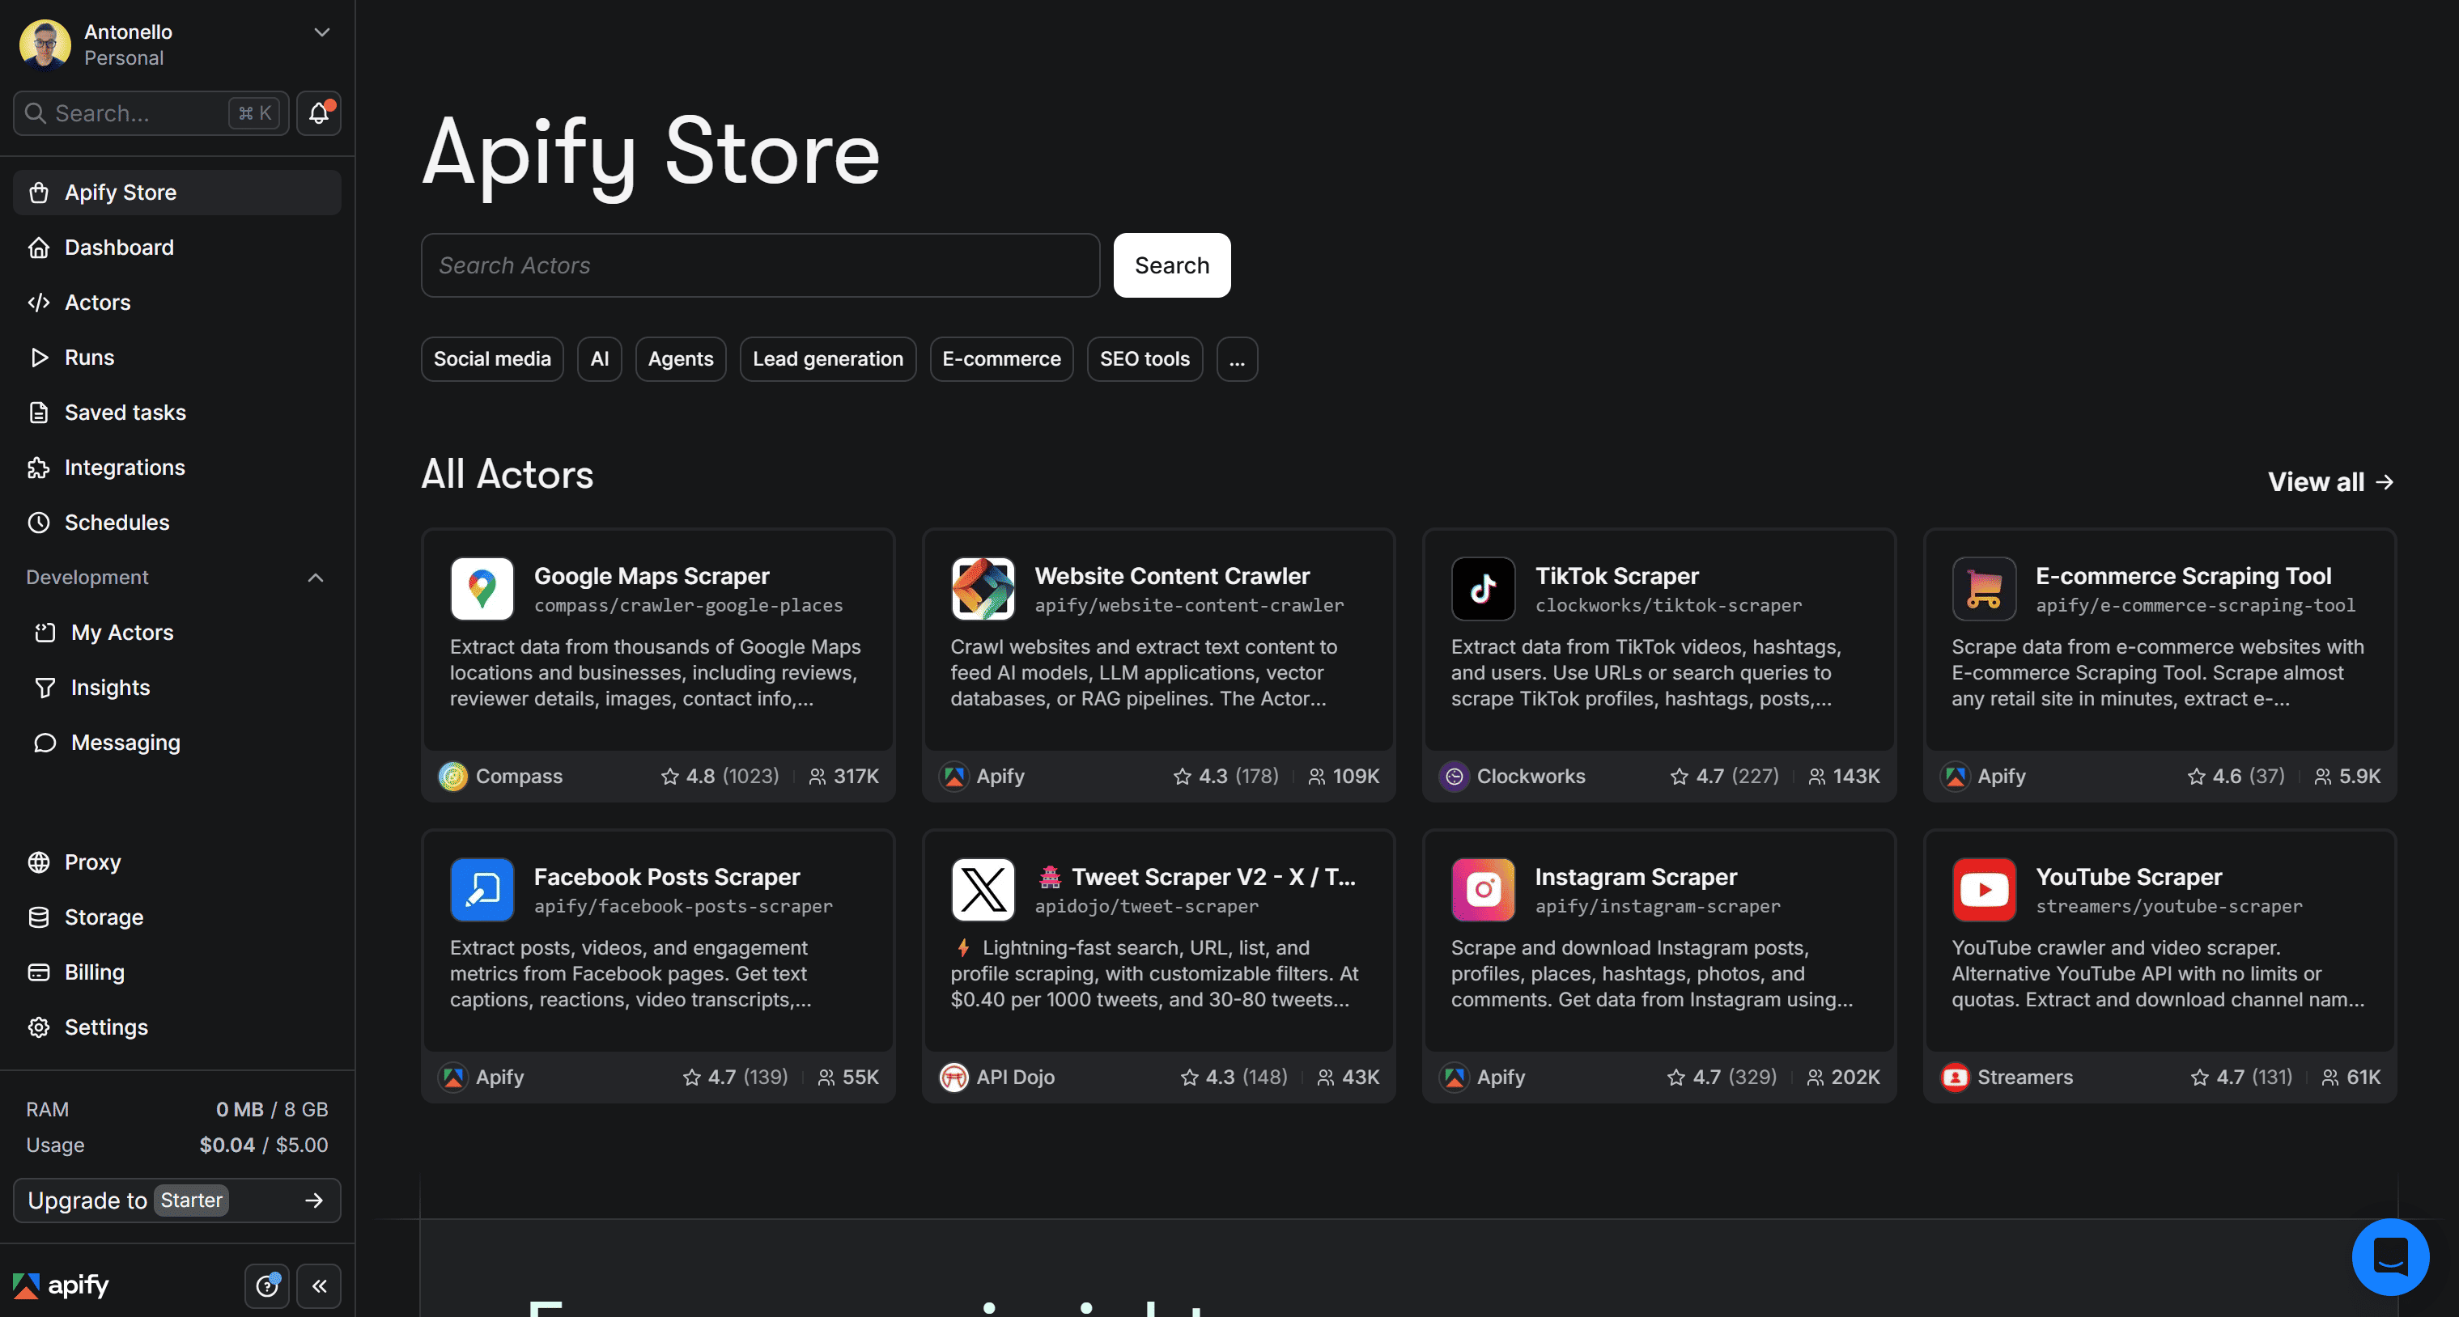Screen dimensions: 2459x1317
Task: Select the Social media category filter
Action: 491,359
